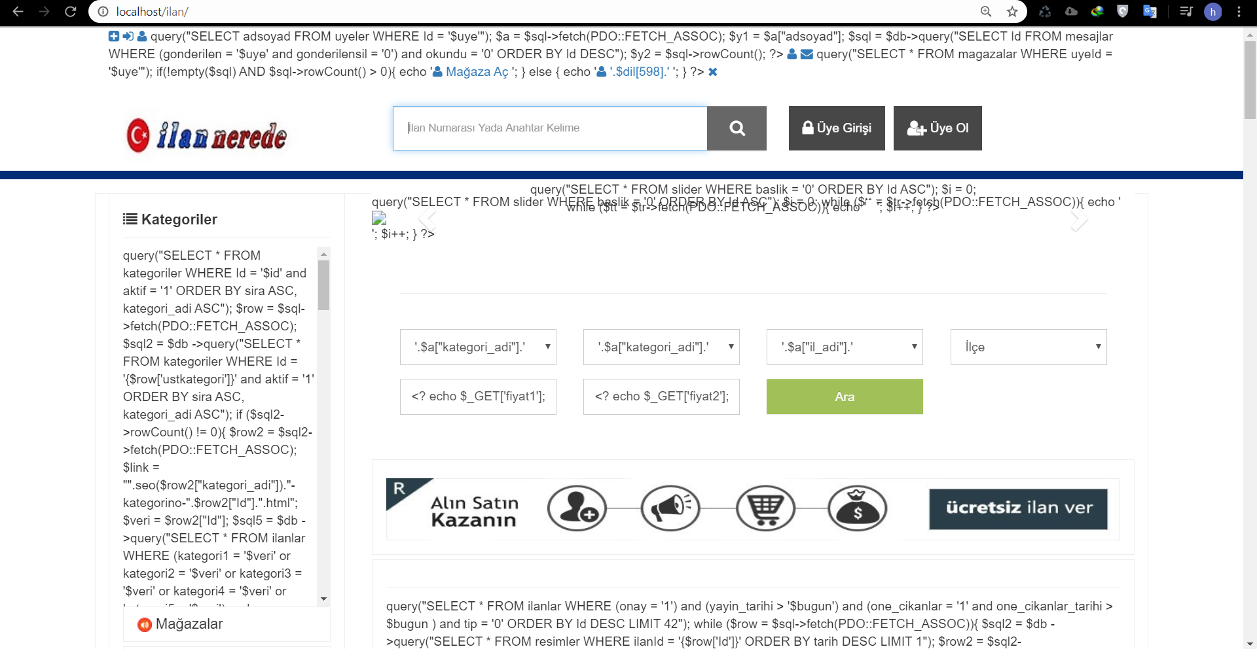Viewport: 1257px width, 649px height.
Task: Focus the İlan Numarası keyword search field
Action: (550, 128)
